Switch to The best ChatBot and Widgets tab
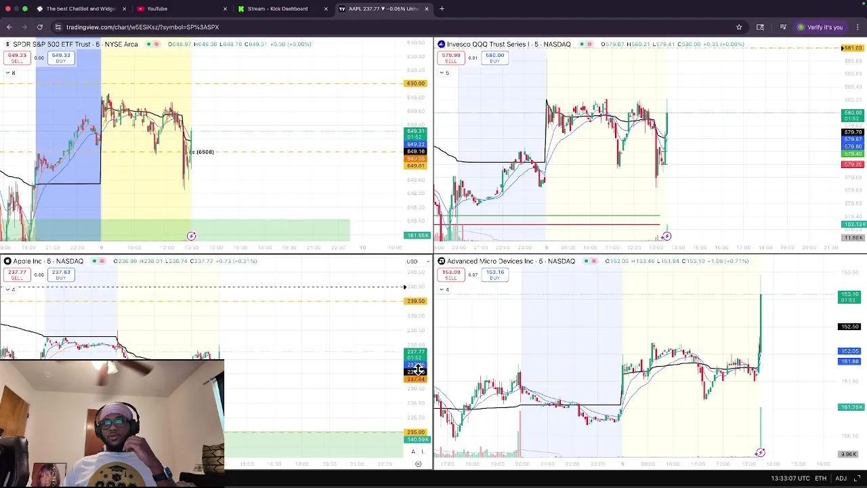The height and width of the screenshot is (488, 867). [80, 9]
